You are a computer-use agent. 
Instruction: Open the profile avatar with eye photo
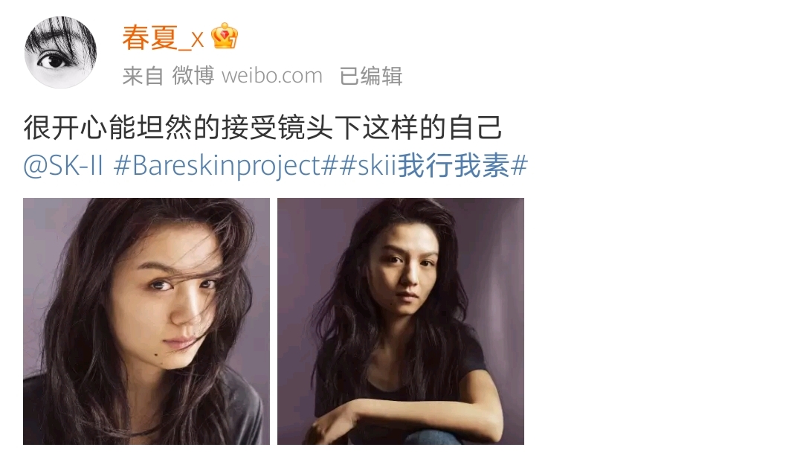(x=60, y=52)
